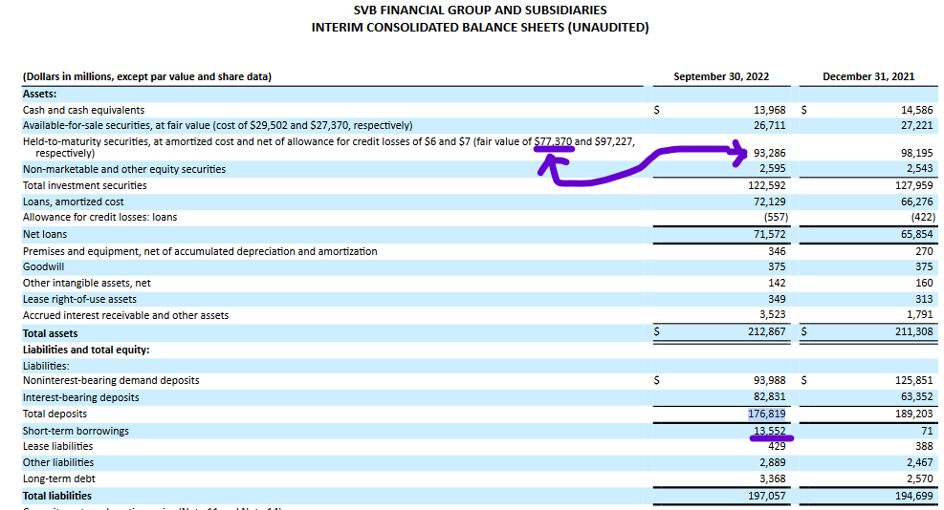Click the cash value 14,586

917,110
